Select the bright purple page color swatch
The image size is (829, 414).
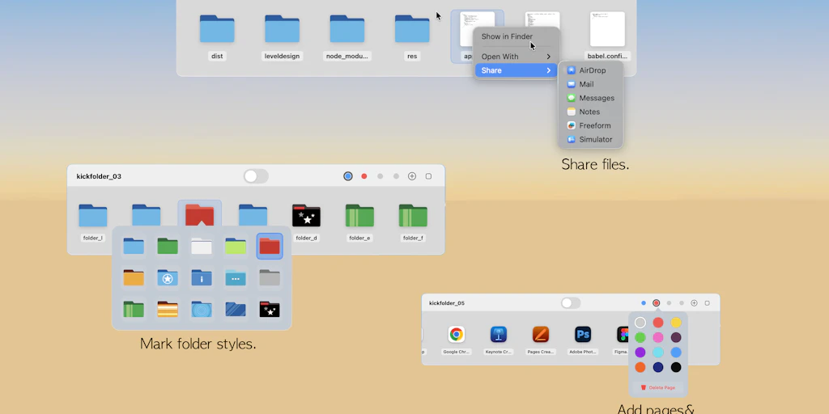[x=640, y=353]
